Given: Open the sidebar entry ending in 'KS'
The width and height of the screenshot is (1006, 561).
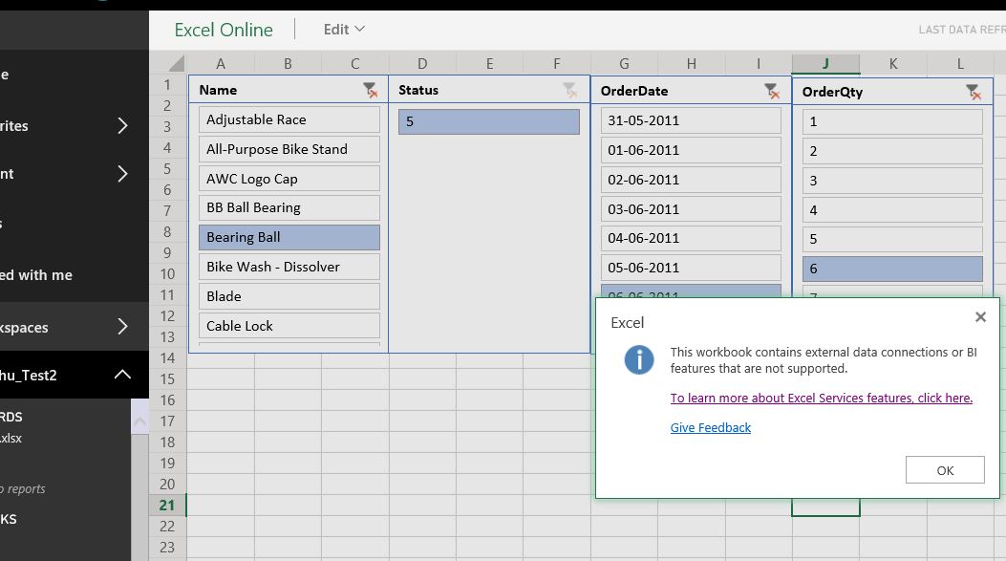Looking at the screenshot, I should point(9,519).
